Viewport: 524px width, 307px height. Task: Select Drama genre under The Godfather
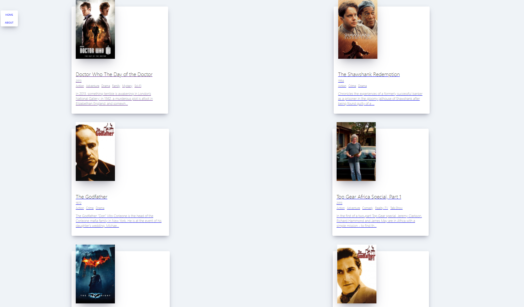coord(100,208)
